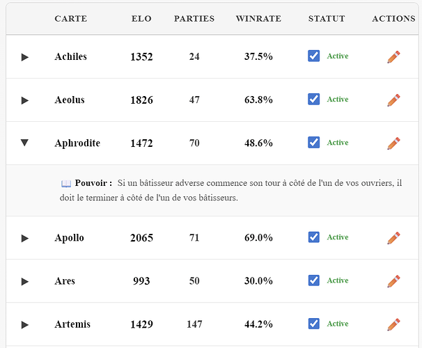Viewport: 422px width, 348px height.
Task: Show details for the Ares row
Action: [x=25, y=281]
